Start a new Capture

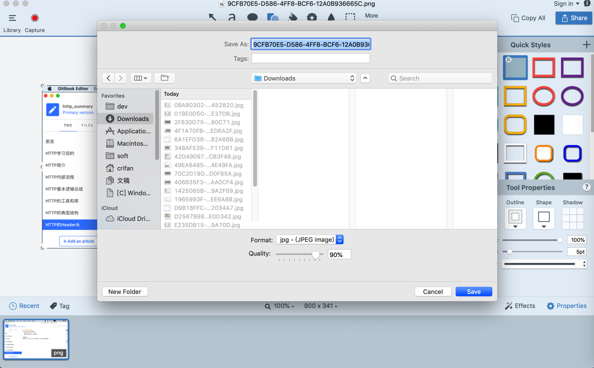point(35,22)
